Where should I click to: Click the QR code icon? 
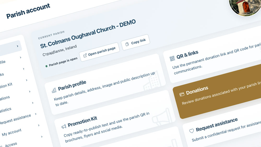(172, 58)
